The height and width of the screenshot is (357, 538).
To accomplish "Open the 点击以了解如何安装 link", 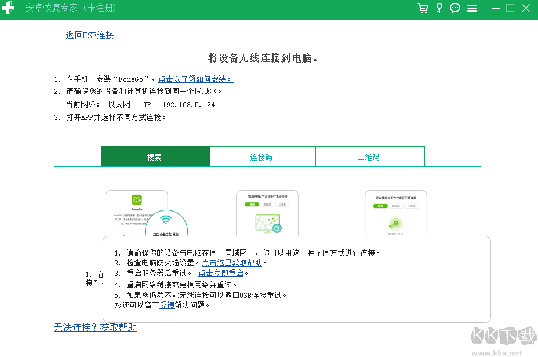I will coord(195,79).
